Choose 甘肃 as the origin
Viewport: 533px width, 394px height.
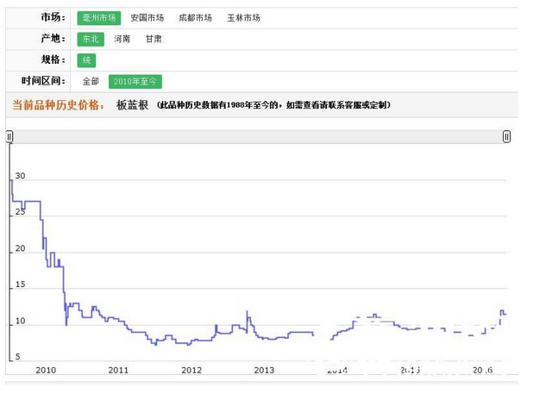[x=153, y=39]
